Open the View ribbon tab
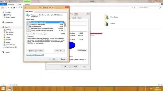The image size is (163, 91). point(19,4)
